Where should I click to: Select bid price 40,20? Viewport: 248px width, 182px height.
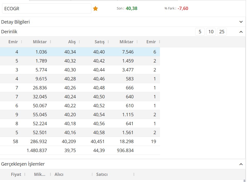70,115
